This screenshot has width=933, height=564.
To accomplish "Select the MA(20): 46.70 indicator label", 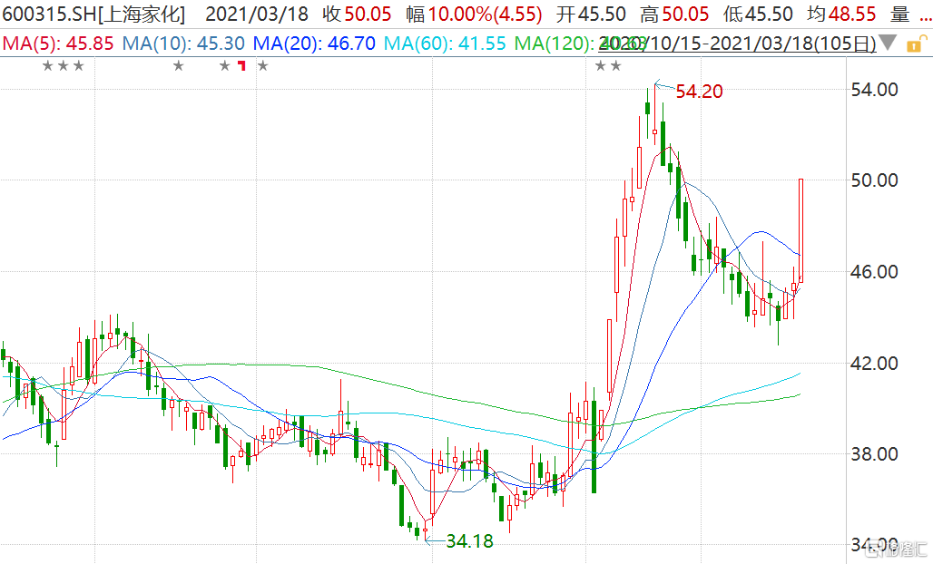I will click(x=314, y=44).
